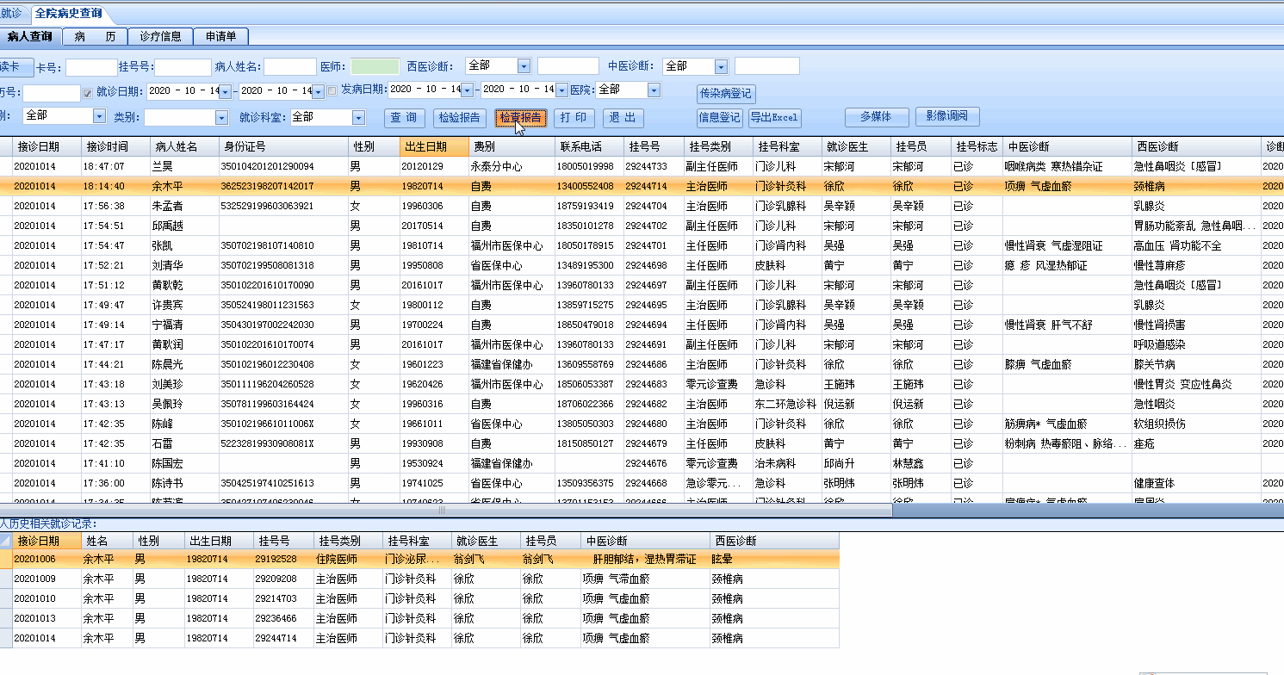This screenshot has height=675, width=1284.
Task: Select the 病历 tab
Action: click(95, 36)
